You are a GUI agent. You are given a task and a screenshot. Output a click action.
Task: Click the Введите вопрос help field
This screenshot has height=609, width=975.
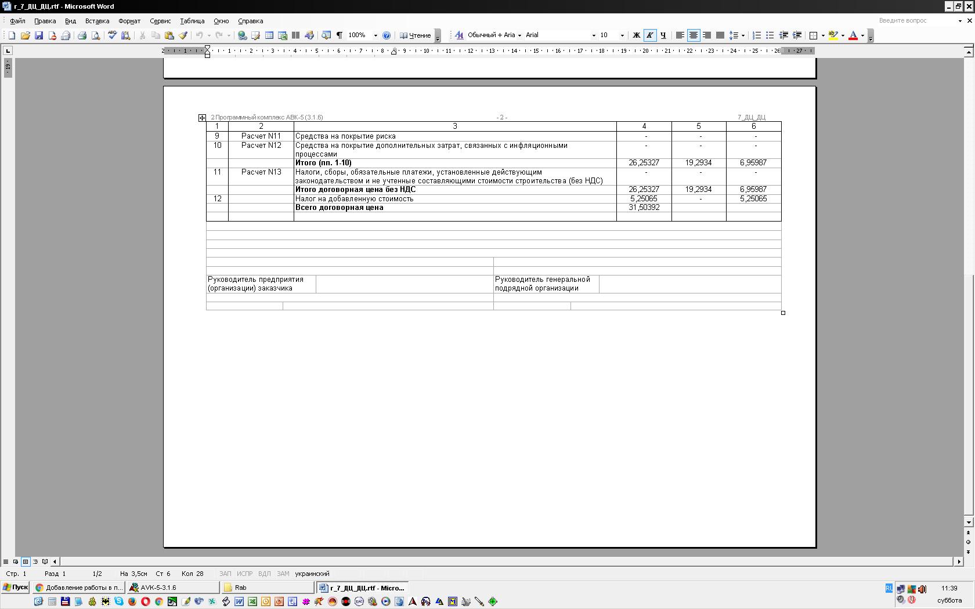914,20
